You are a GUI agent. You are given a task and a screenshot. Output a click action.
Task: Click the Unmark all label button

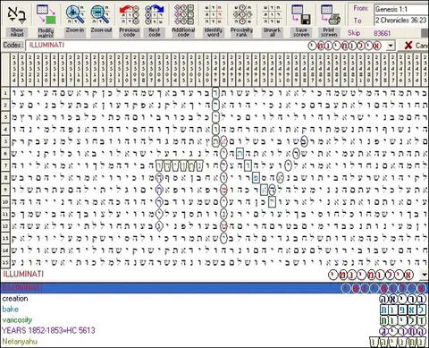[272, 32]
